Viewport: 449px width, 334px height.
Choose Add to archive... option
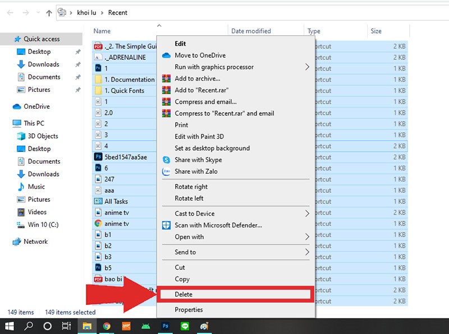click(x=236, y=78)
